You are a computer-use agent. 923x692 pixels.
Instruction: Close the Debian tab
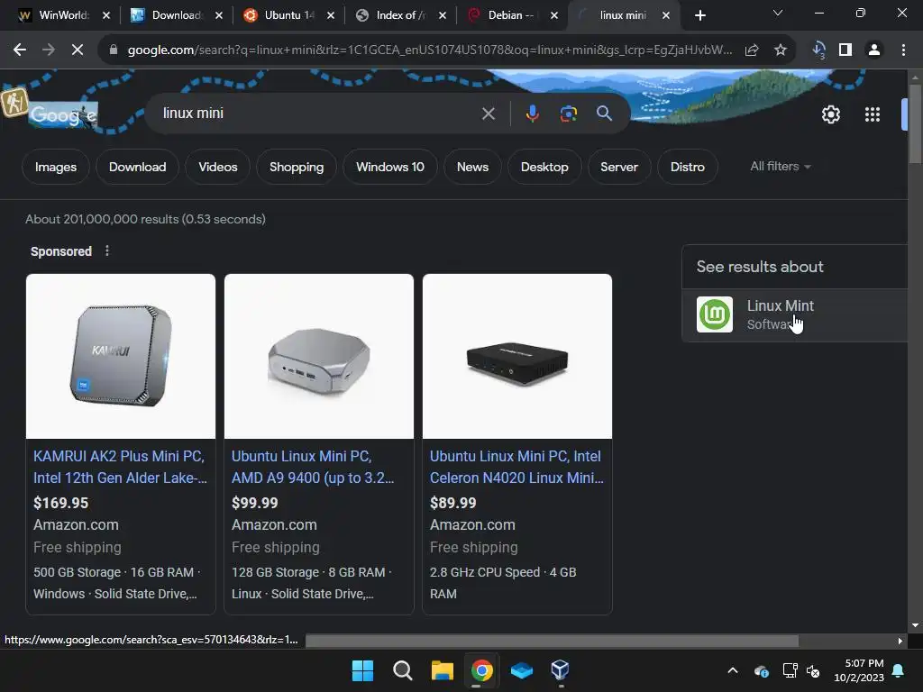pos(554,15)
